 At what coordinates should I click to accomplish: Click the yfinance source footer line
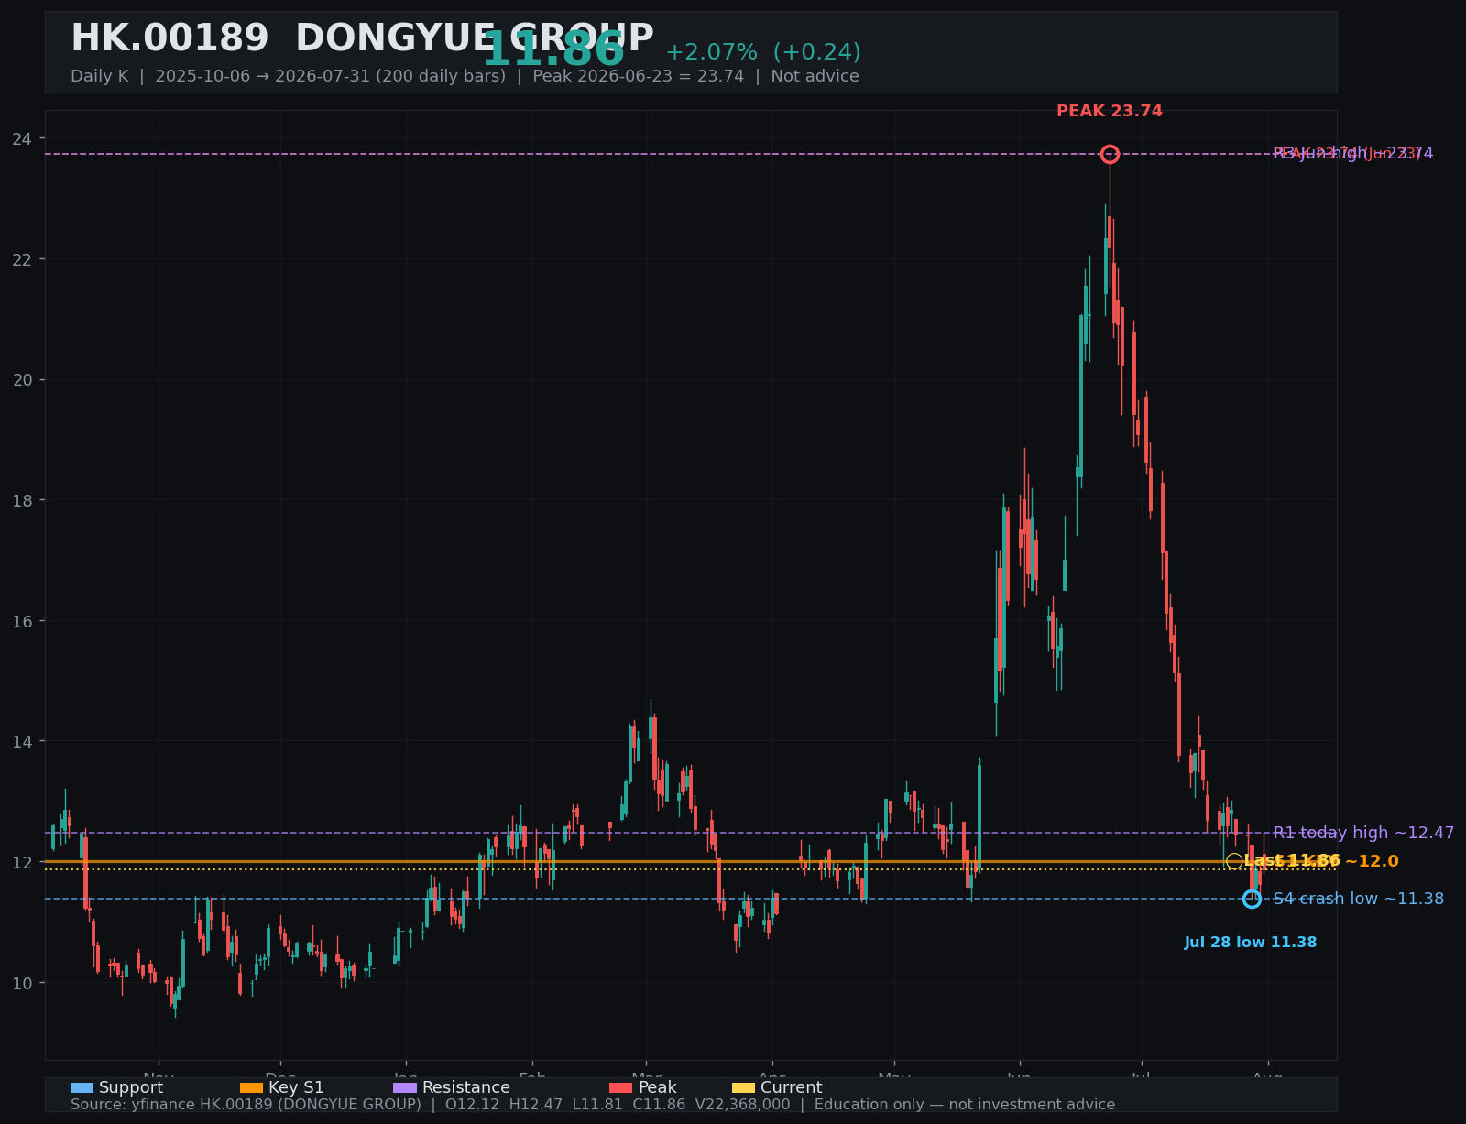(593, 1105)
